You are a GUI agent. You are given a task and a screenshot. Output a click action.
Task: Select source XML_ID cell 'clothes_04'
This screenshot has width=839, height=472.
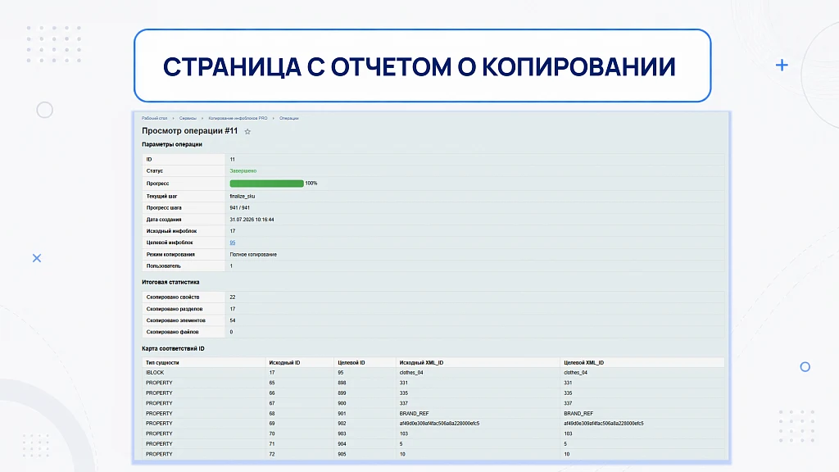tap(411, 373)
